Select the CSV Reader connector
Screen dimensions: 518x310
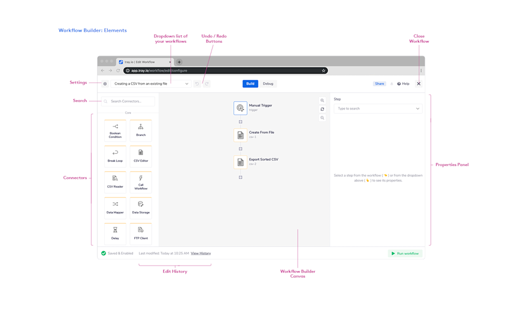point(115,182)
